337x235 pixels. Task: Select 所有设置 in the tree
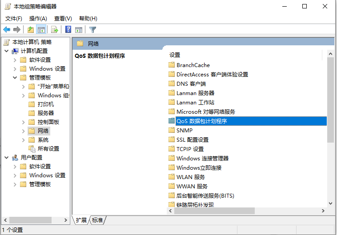[x=48, y=149]
